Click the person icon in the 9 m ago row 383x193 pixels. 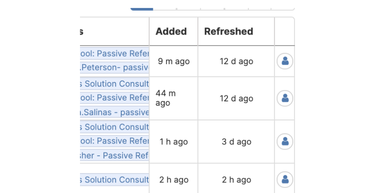click(x=285, y=61)
